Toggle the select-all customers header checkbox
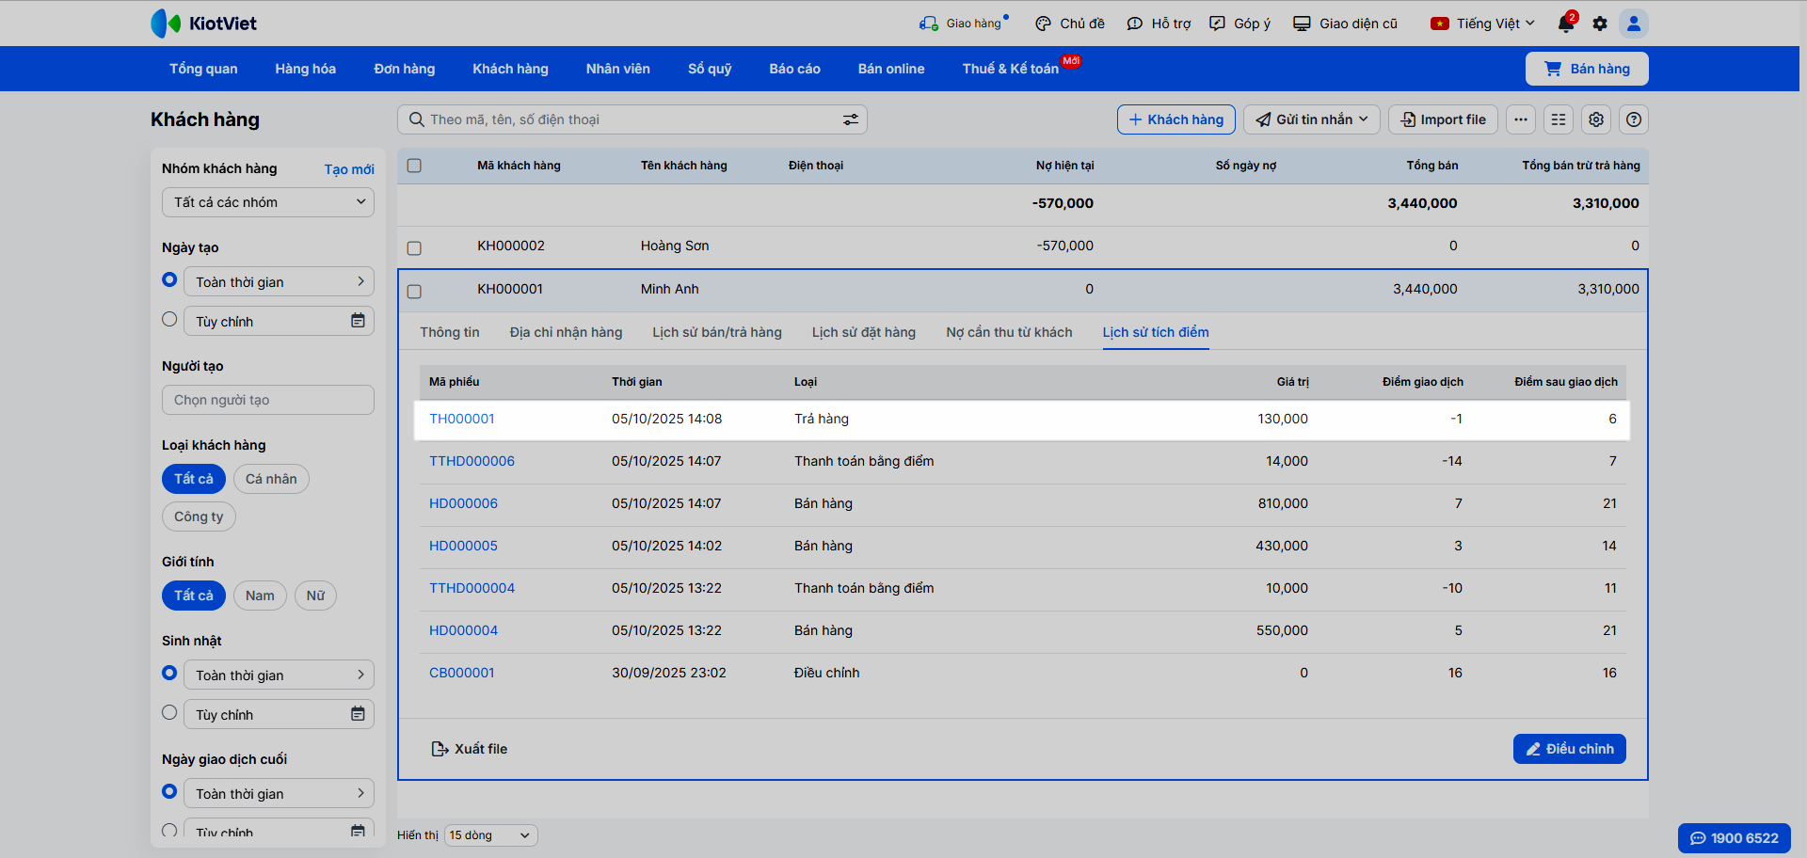 point(414,166)
